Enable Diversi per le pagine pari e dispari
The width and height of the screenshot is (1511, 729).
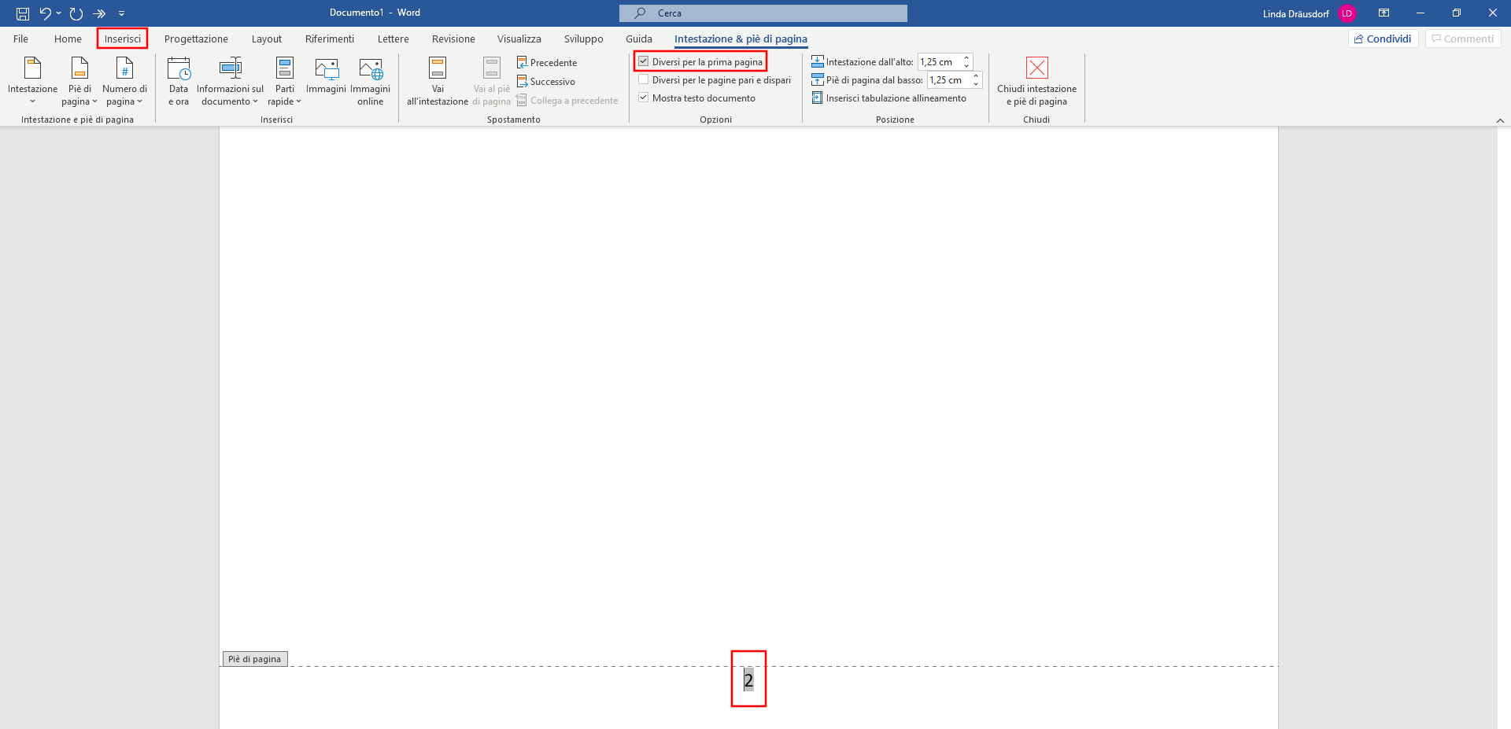tap(644, 79)
